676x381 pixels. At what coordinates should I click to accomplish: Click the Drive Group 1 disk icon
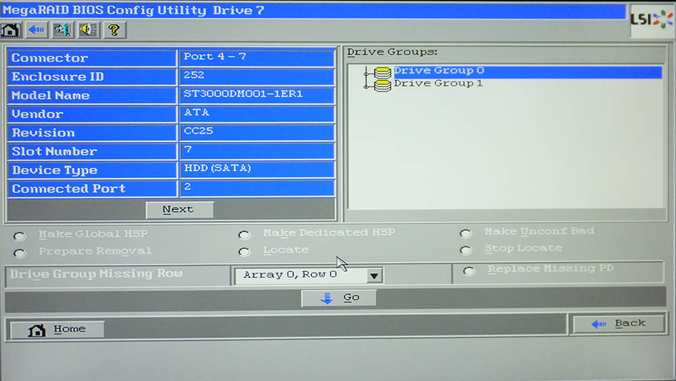click(383, 85)
